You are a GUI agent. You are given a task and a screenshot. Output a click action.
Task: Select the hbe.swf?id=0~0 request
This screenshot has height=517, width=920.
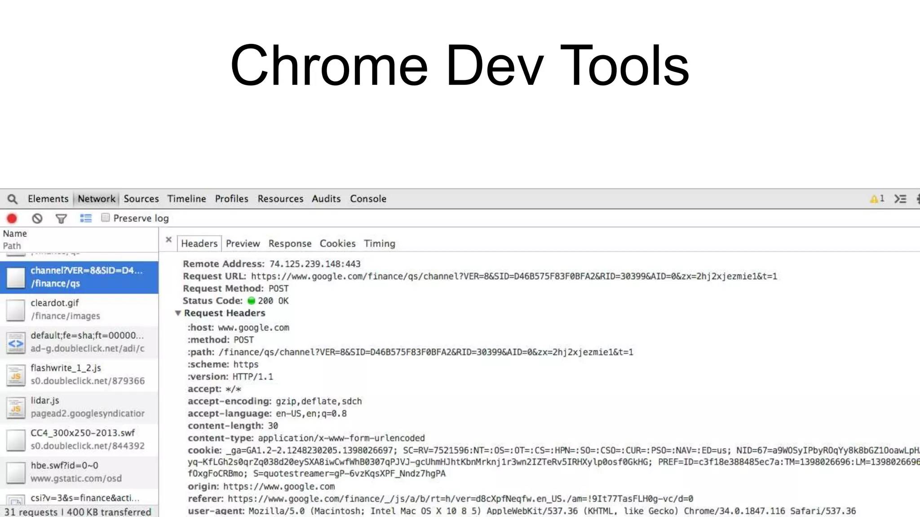(x=79, y=472)
